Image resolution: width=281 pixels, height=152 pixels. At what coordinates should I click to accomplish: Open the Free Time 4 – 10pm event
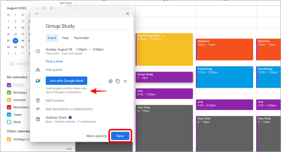[x=164, y=128]
